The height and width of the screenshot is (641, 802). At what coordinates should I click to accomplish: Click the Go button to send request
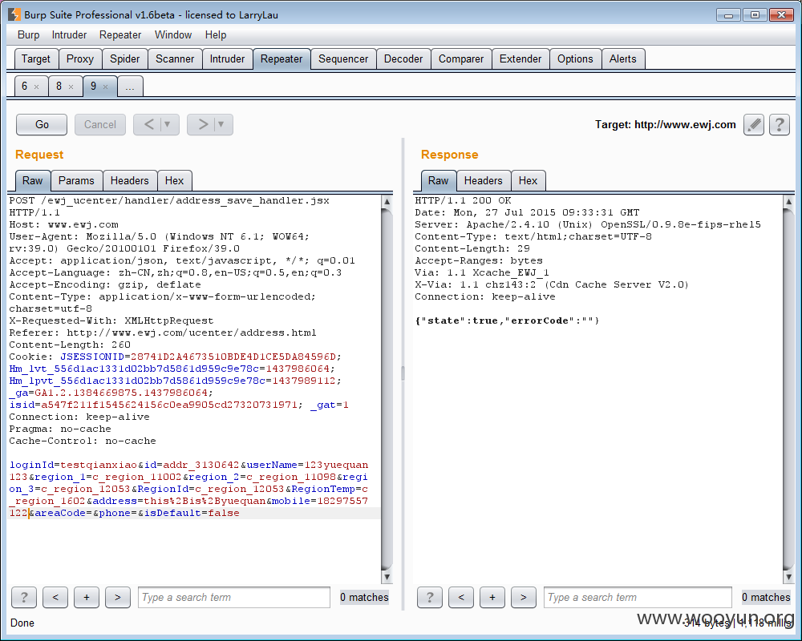click(42, 125)
